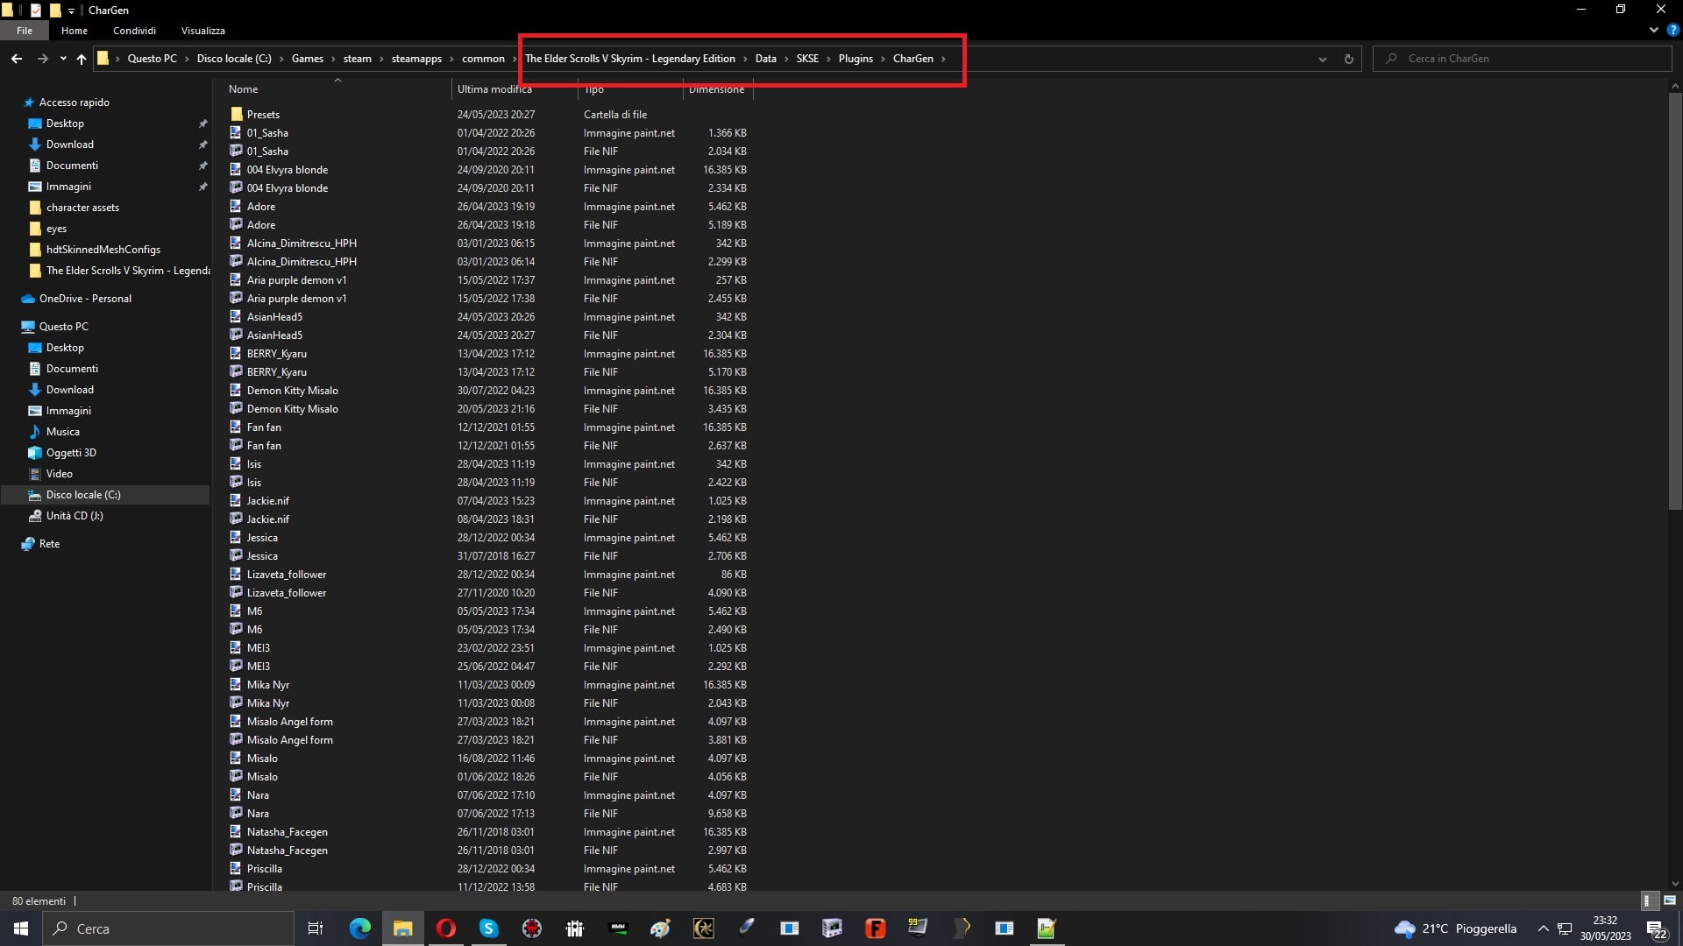The image size is (1683, 946).
Task: Open Windows Explorer help icon
Action: (1672, 30)
